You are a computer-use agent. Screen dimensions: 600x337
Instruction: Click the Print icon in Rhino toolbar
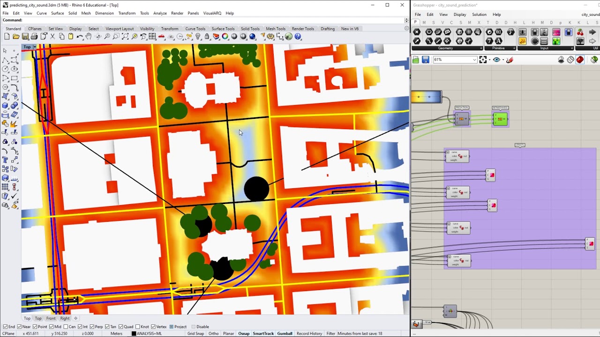34,37
